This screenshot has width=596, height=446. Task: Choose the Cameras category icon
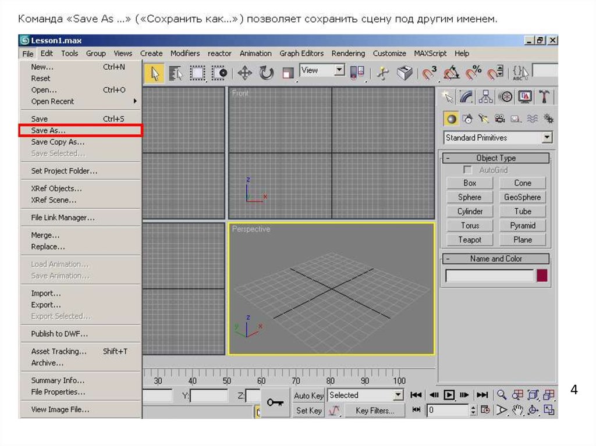tap(499, 119)
